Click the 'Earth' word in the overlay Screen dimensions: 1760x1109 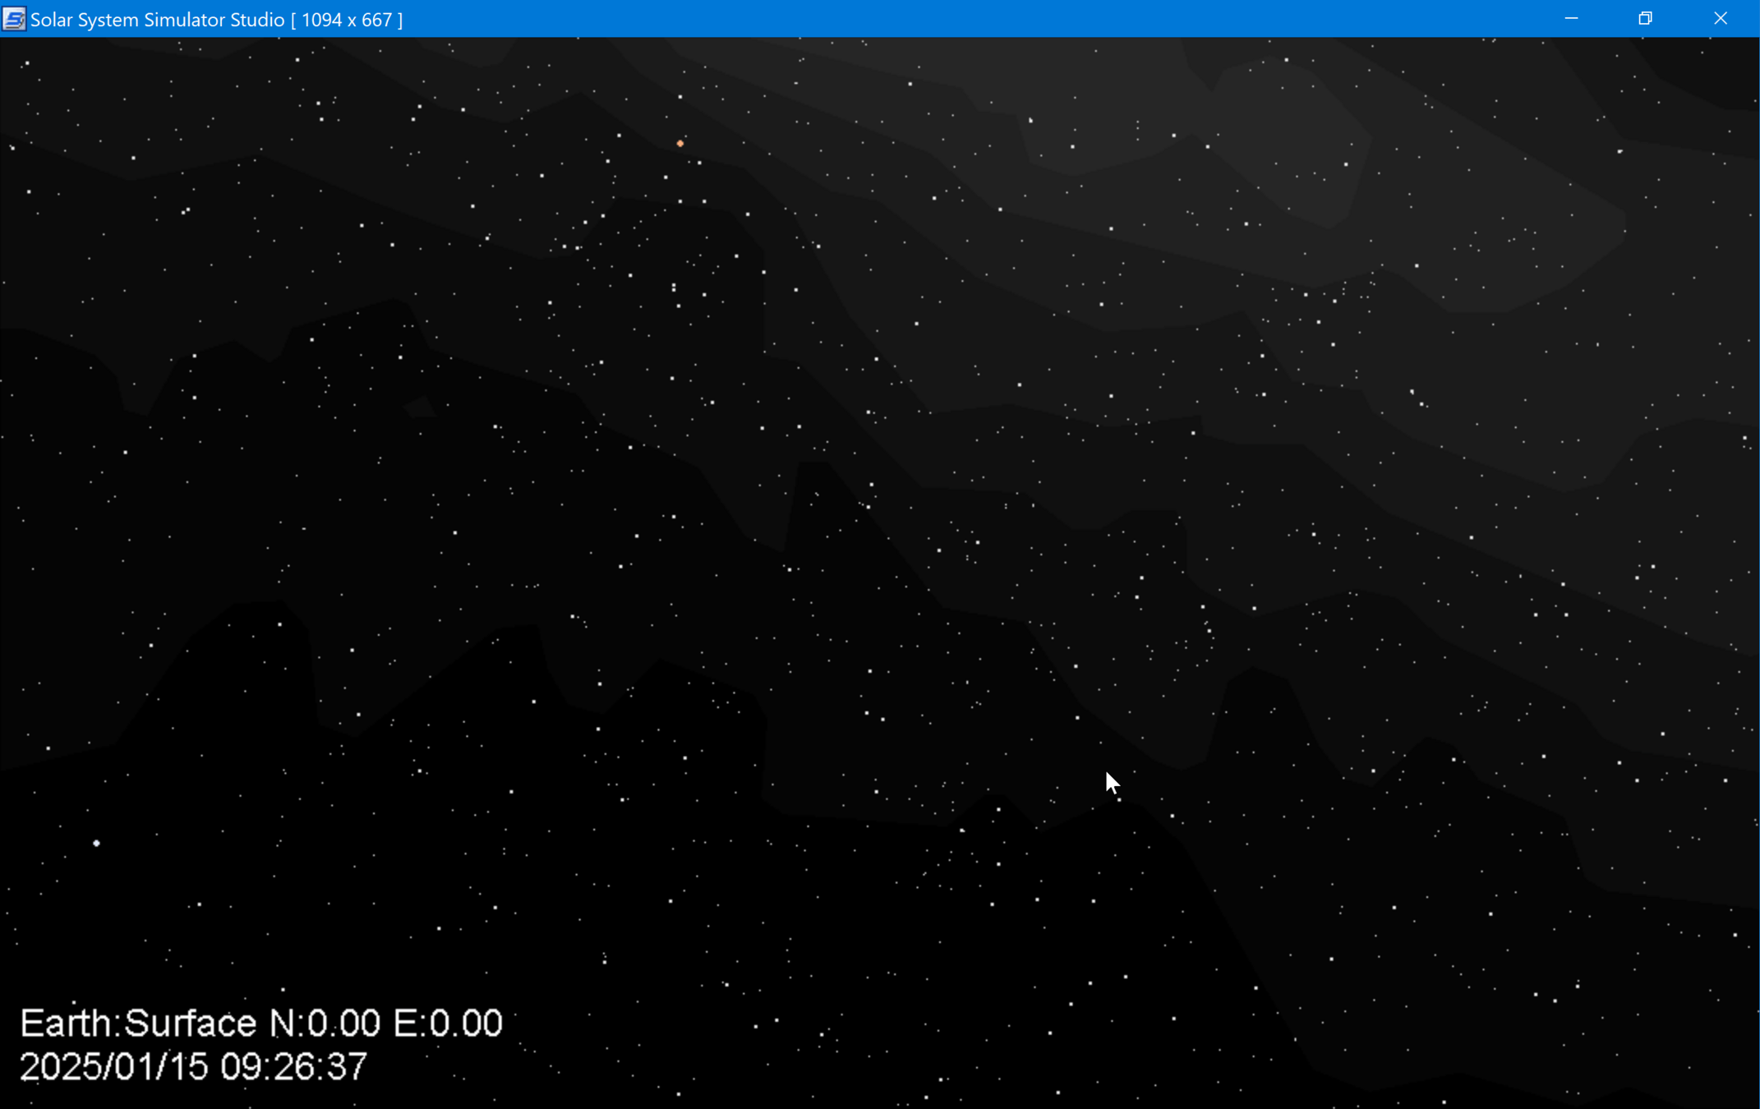tap(66, 1024)
